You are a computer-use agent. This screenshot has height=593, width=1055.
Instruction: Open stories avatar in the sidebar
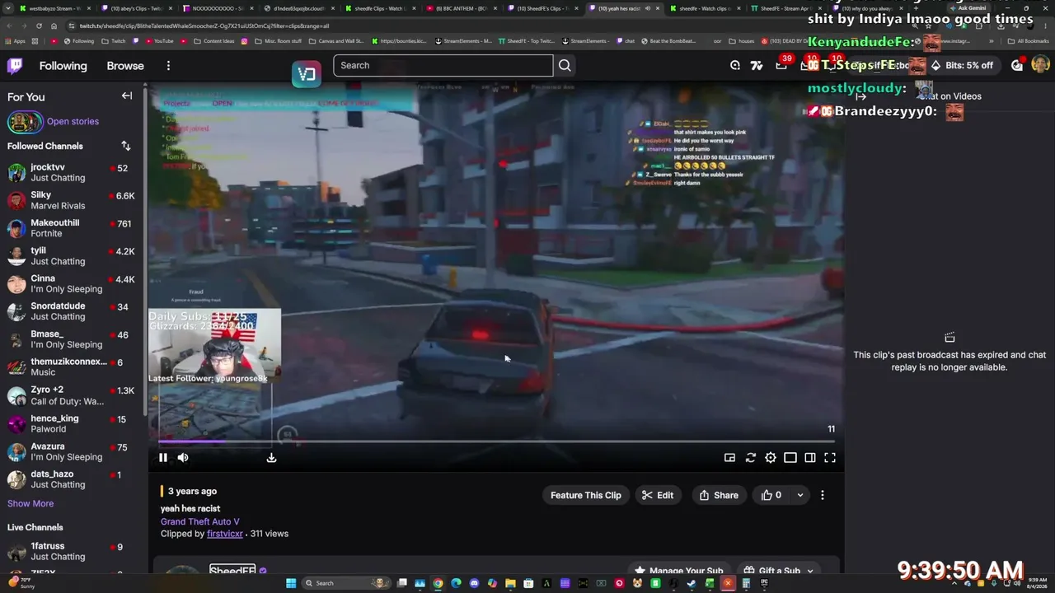click(25, 122)
